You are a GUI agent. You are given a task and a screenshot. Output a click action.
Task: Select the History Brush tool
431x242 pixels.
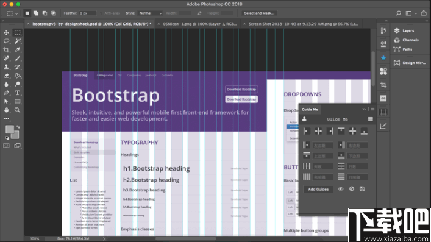pyautogui.click(x=17, y=67)
